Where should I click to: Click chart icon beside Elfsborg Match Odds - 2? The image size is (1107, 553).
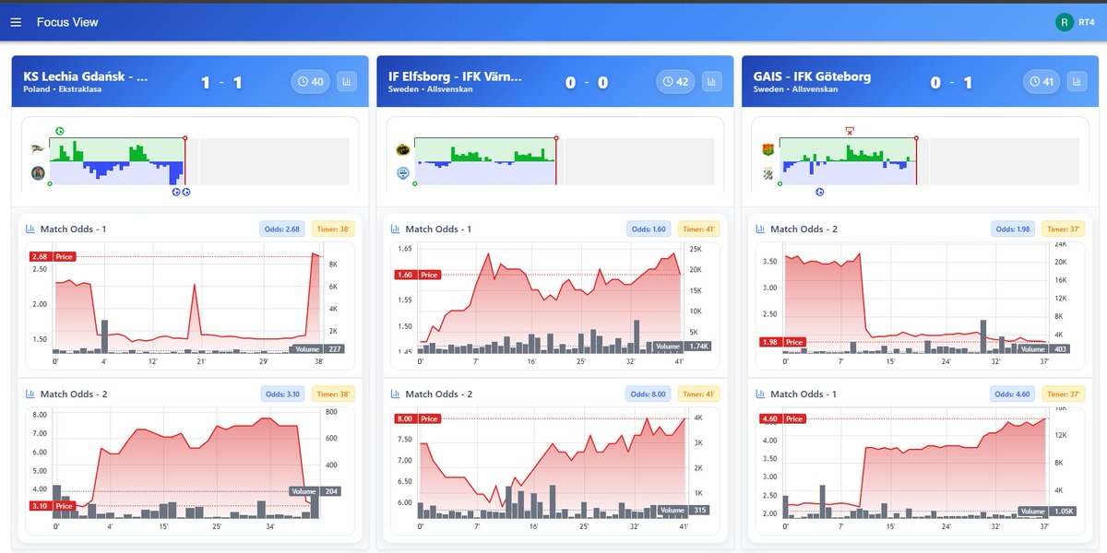[x=395, y=394]
